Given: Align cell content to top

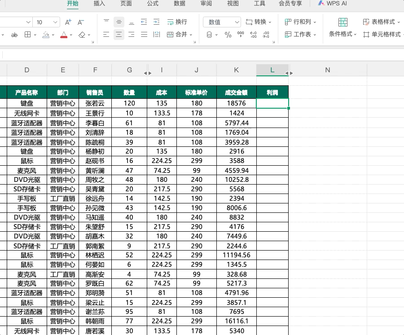Looking at the screenshot, I should click(x=106, y=22).
